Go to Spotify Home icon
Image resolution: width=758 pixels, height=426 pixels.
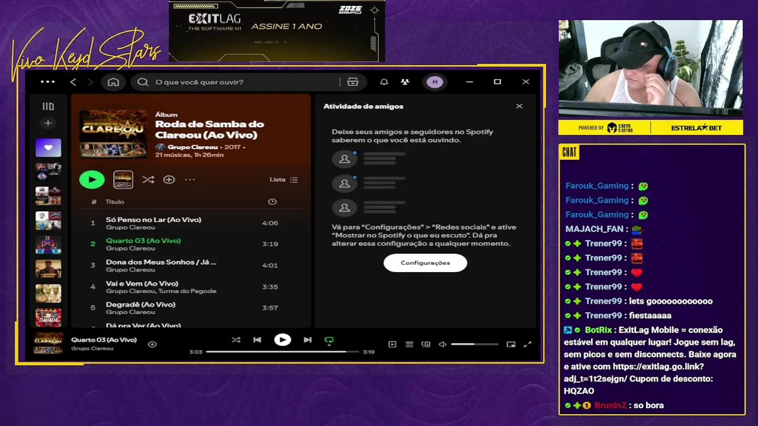[x=113, y=82]
